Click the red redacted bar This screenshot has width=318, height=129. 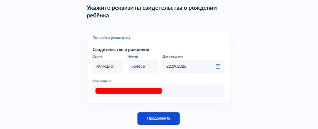point(129,91)
